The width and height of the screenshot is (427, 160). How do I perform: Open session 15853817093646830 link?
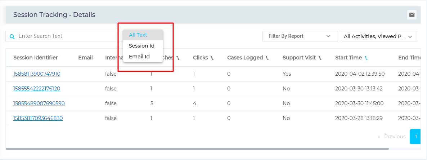(38, 118)
